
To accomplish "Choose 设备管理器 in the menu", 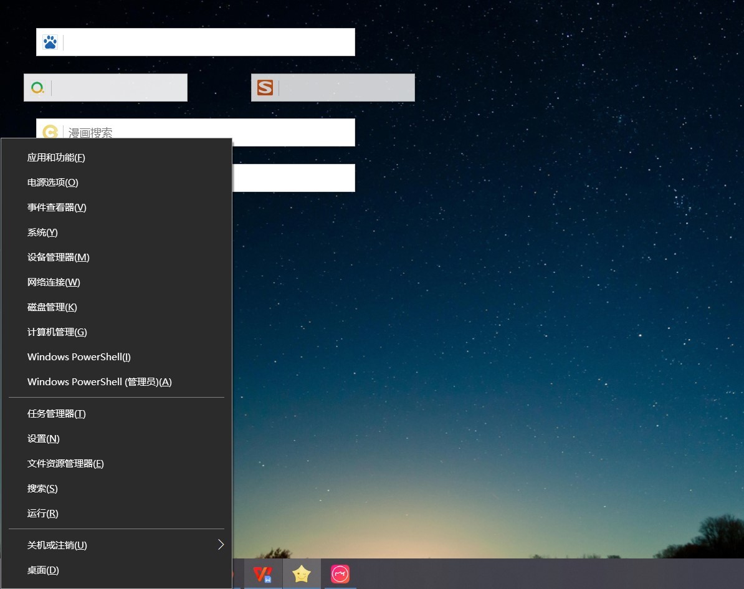I will coord(59,257).
